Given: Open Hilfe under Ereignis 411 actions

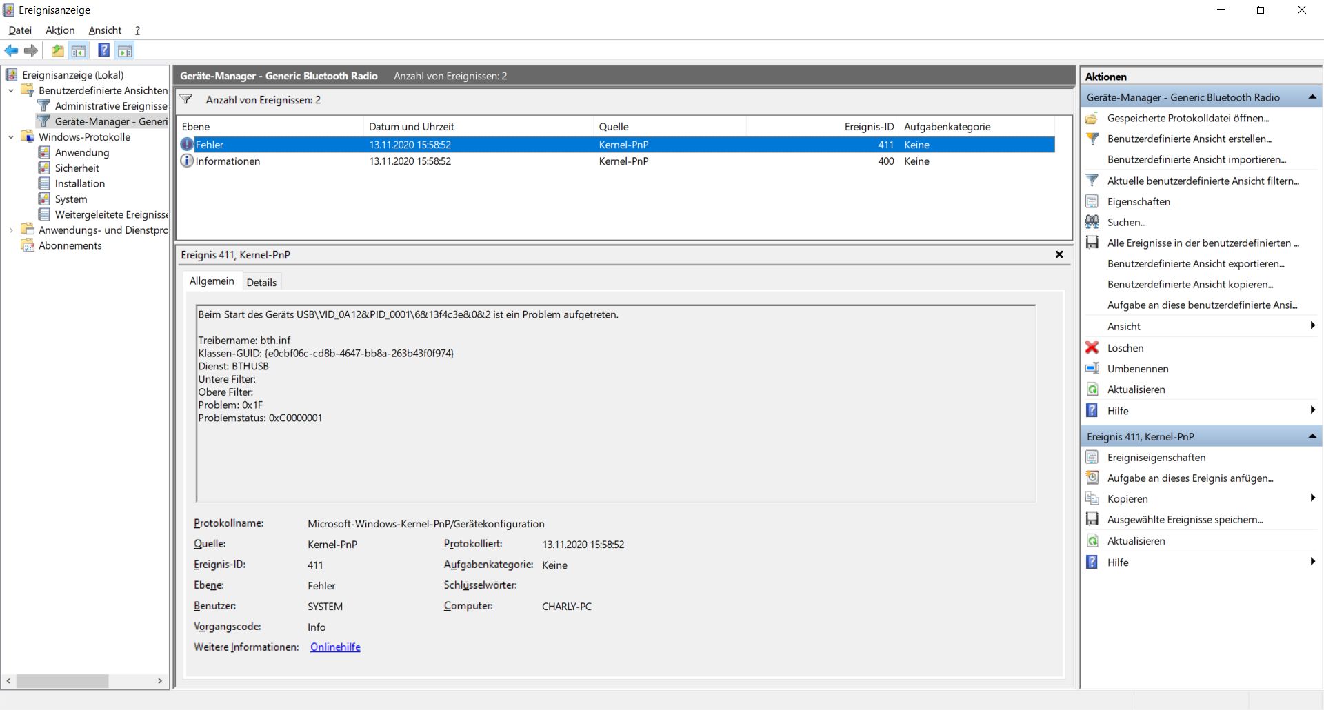Looking at the screenshot, I should coord(1118,562).
